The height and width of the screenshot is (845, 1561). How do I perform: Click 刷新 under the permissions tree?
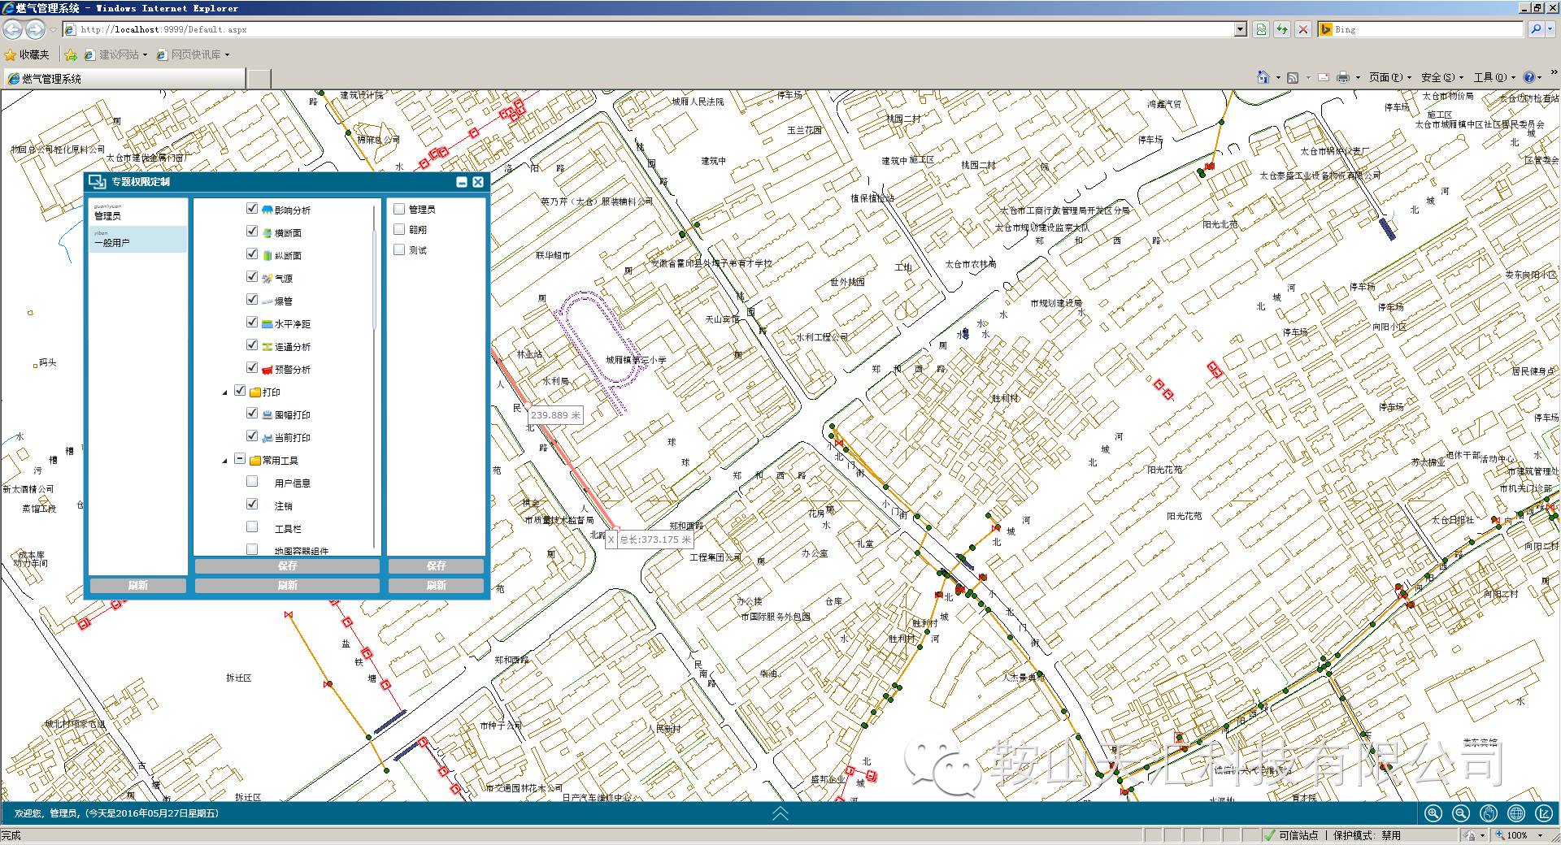pos(287,585)
